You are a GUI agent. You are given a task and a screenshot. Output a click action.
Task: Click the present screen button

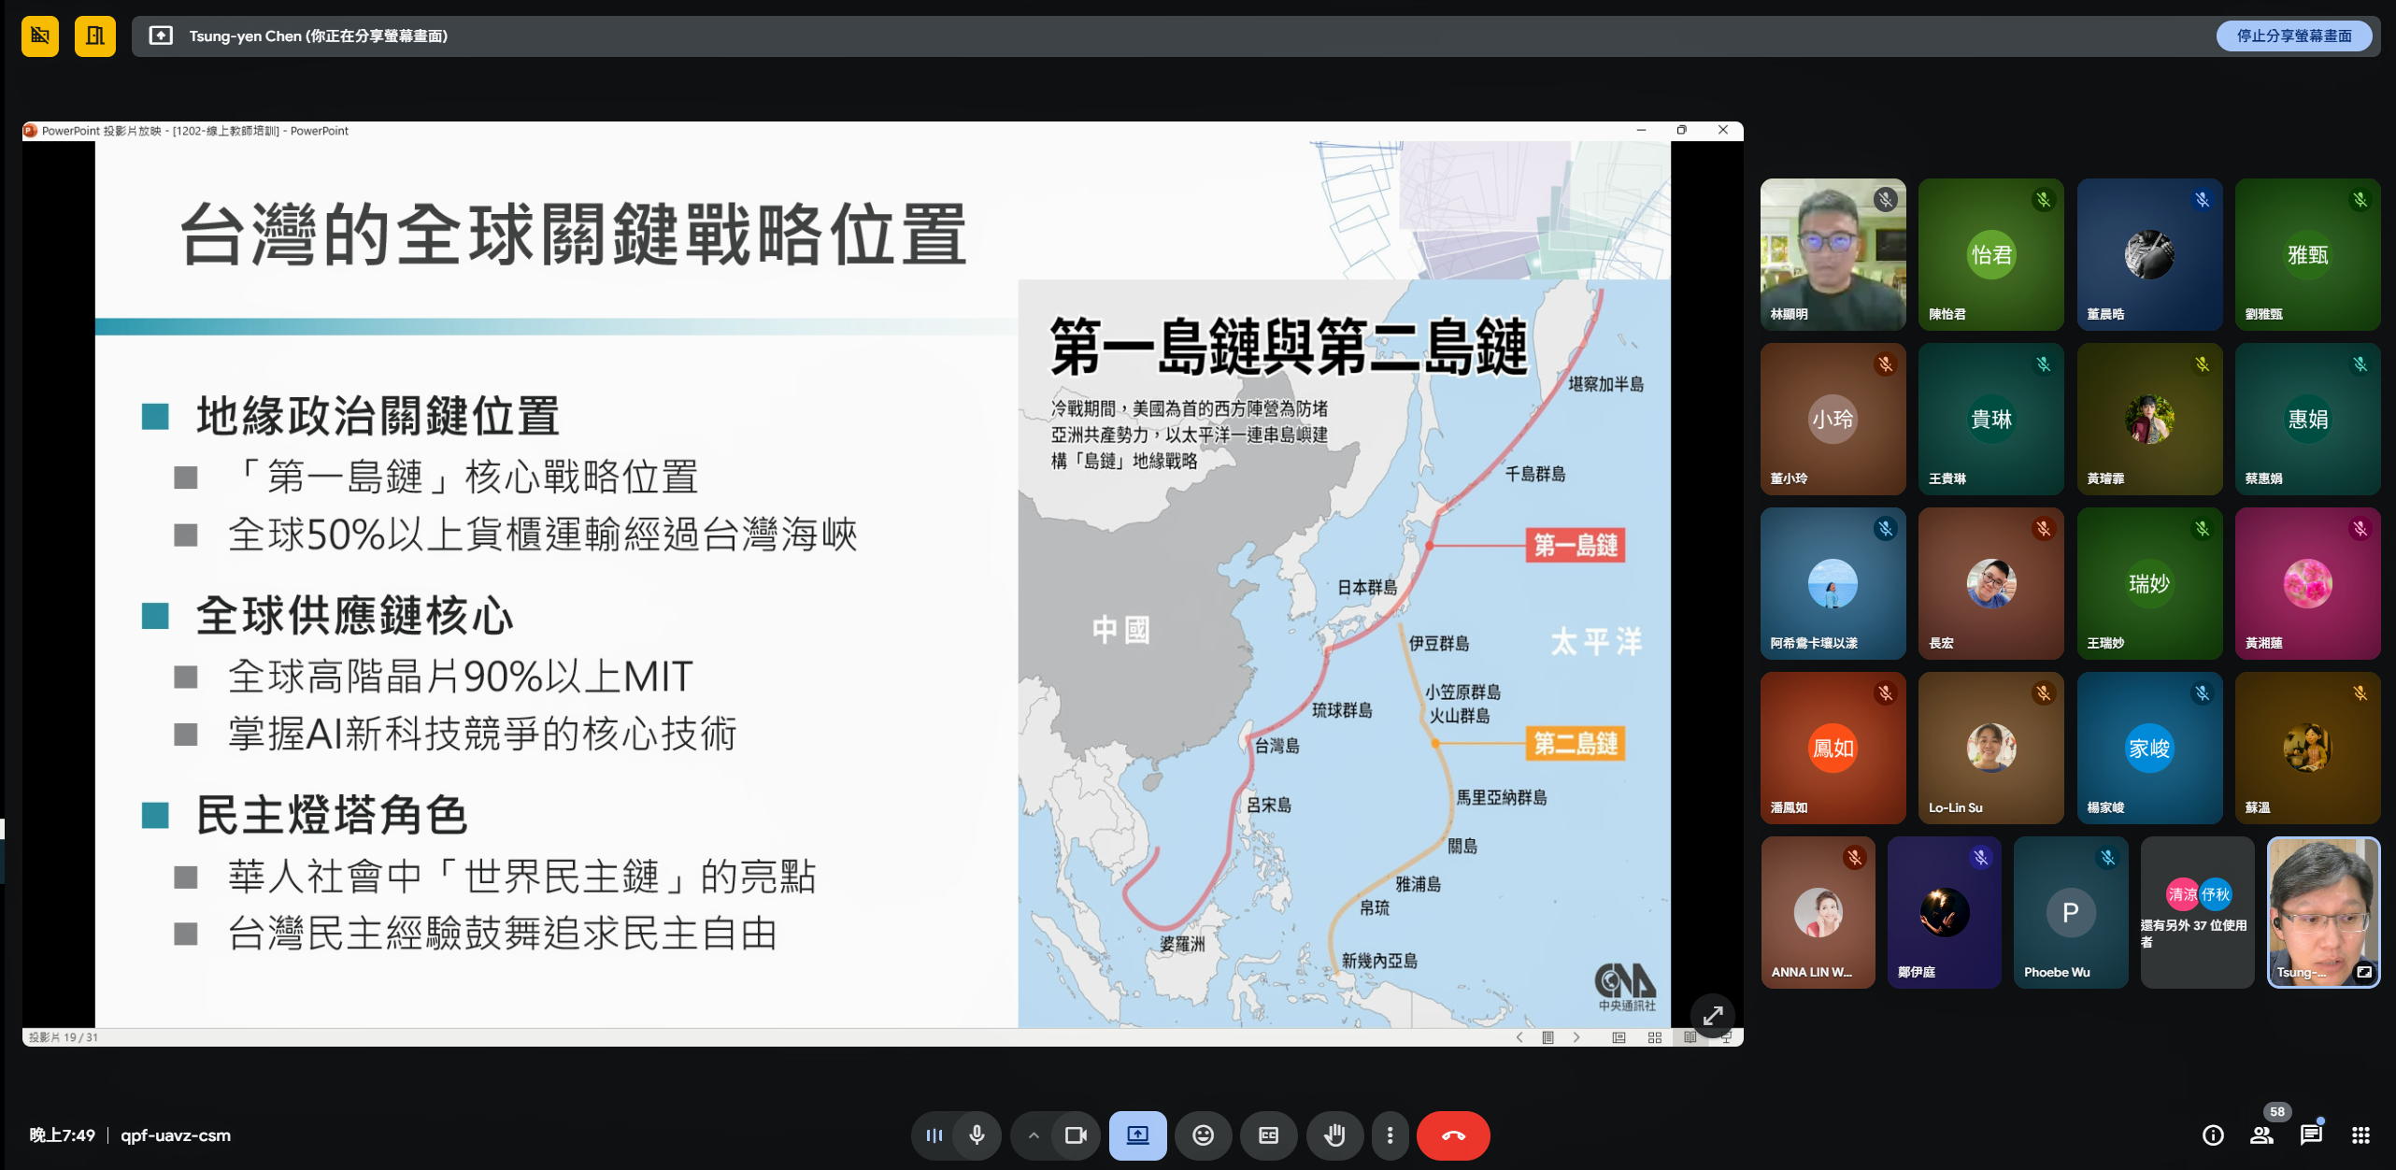(1137, 1134)
